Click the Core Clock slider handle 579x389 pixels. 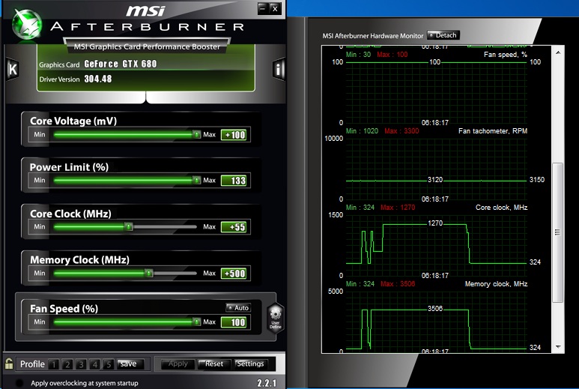128,226
